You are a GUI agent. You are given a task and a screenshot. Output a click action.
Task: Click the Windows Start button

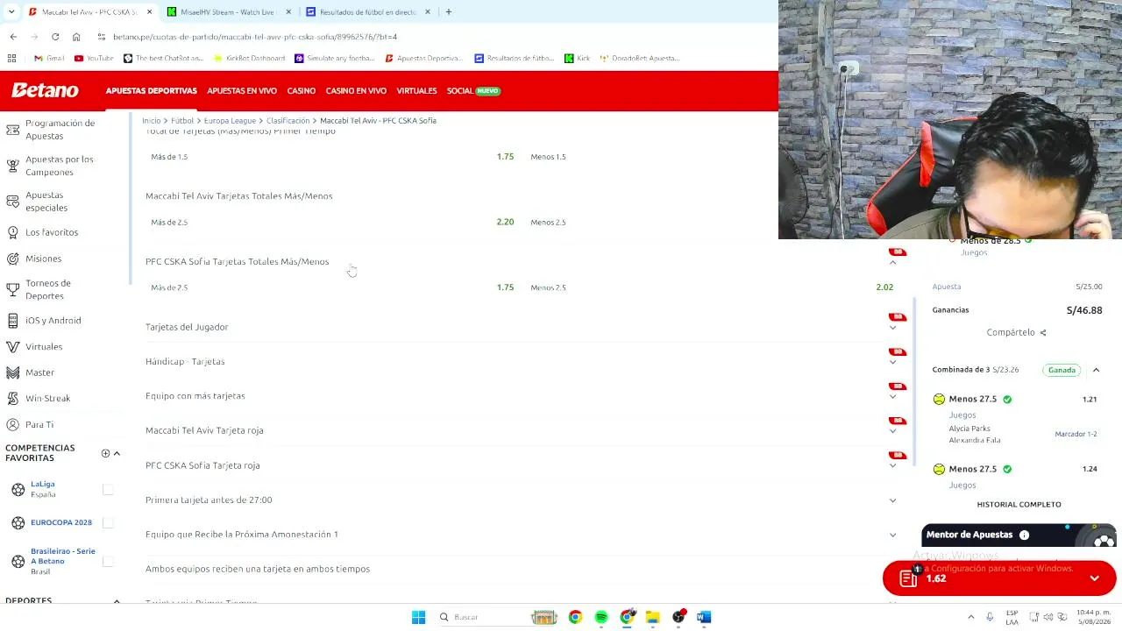tap(418, 617)
